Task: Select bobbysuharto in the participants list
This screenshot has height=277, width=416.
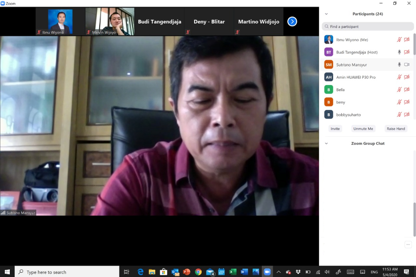Action: [x=348, y=115]
